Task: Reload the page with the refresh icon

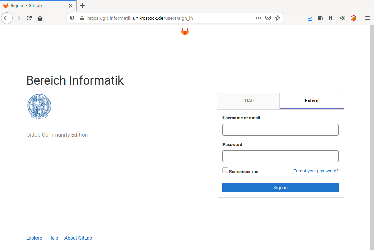Action: pos(29,18)
